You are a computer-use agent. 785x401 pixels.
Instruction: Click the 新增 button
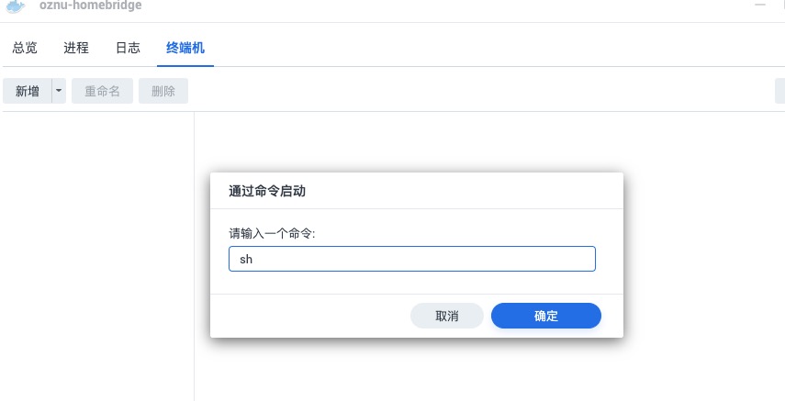(x=28, y=91)
